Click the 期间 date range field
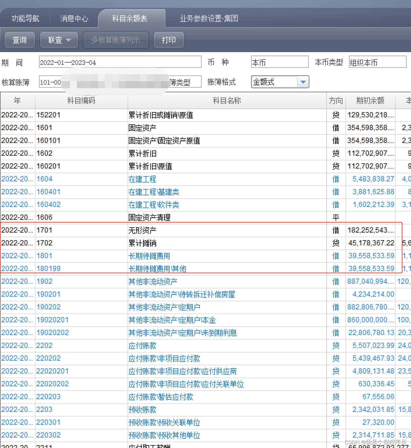Image resolution: width=411 pixels, height=448 pixels. coord(120,62)
